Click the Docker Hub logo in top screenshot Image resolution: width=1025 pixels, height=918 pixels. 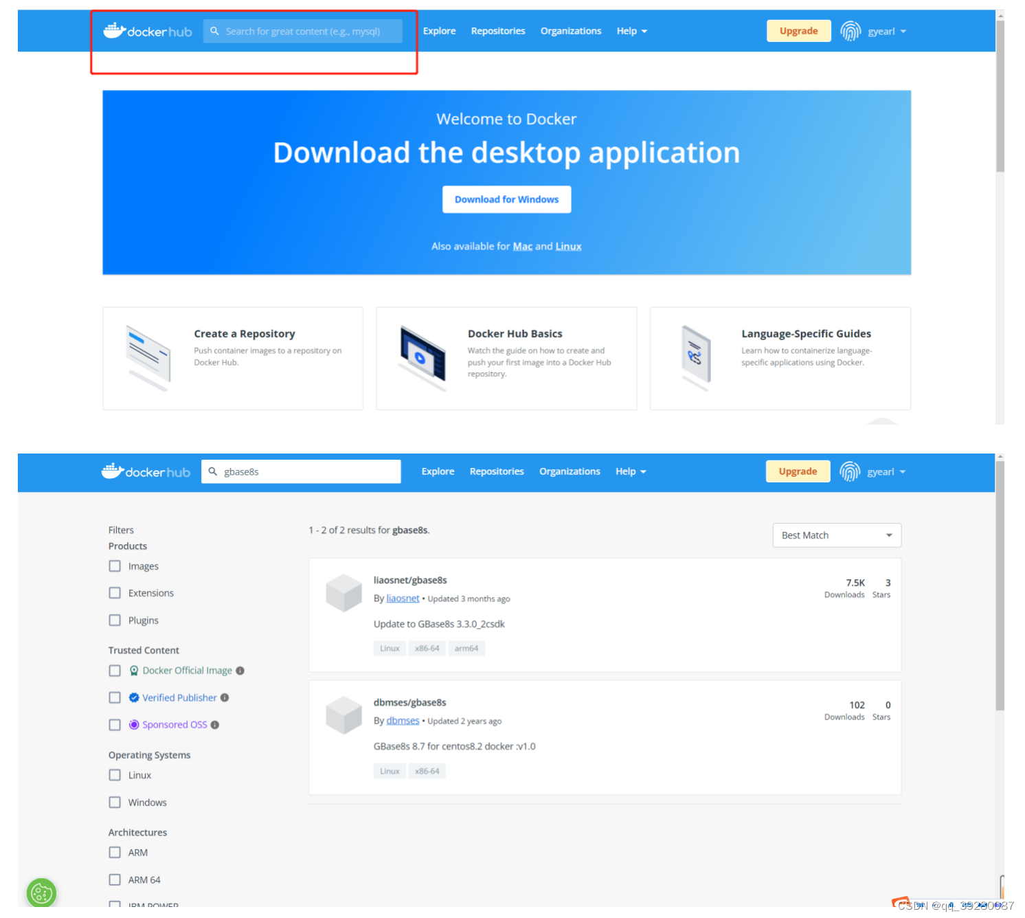(148, 31)
